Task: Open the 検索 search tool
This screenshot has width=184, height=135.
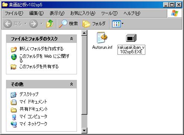Action: click(68, 23)
